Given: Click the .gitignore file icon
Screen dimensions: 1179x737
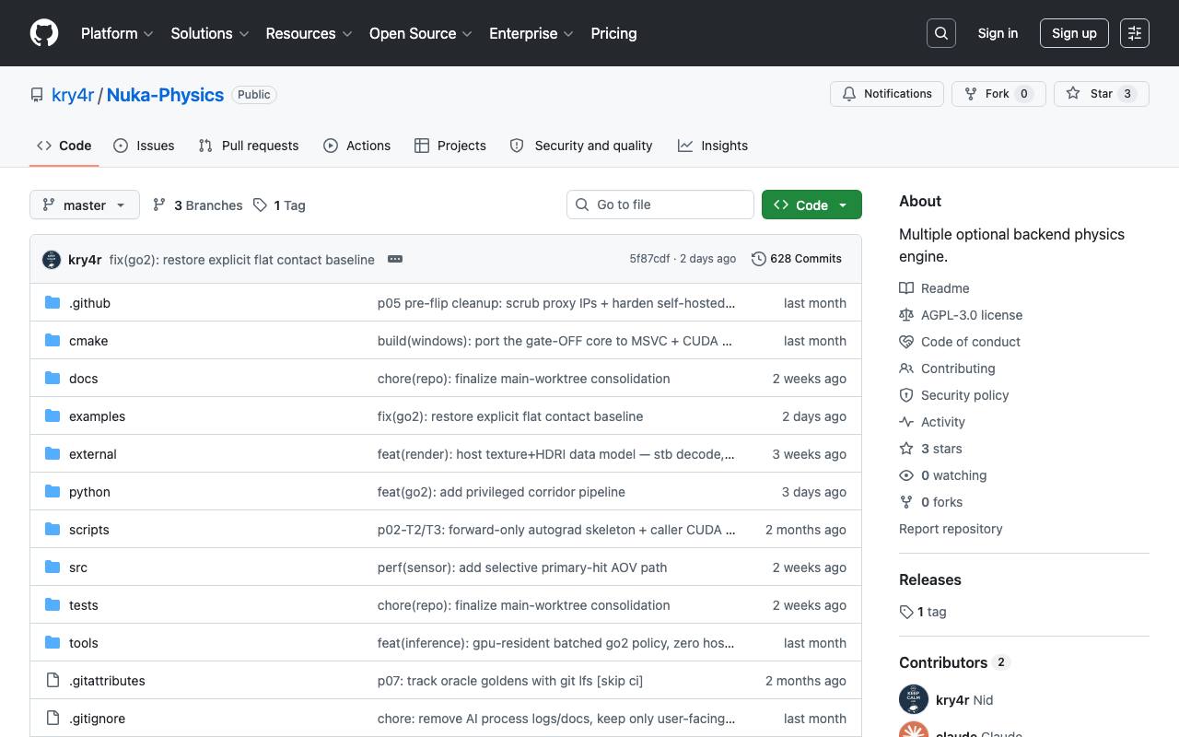Looking at the screenshot, I should coord(53,718).
